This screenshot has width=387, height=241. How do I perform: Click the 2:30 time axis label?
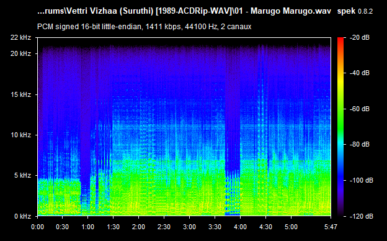coord(164,227)
